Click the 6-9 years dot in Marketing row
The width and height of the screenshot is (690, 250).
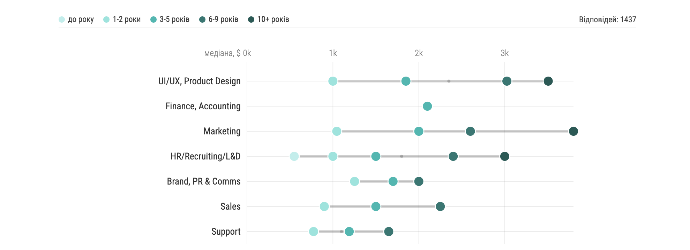point(470,131)
